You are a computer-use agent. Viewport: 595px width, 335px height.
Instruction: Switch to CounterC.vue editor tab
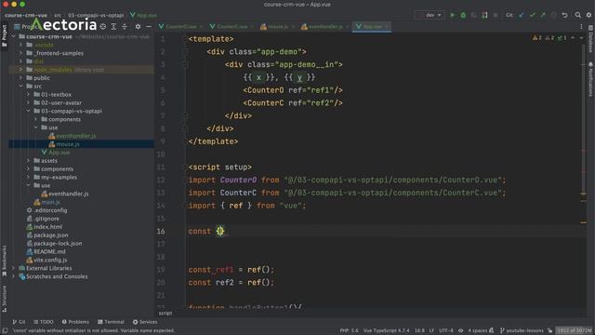coord(231,27)
